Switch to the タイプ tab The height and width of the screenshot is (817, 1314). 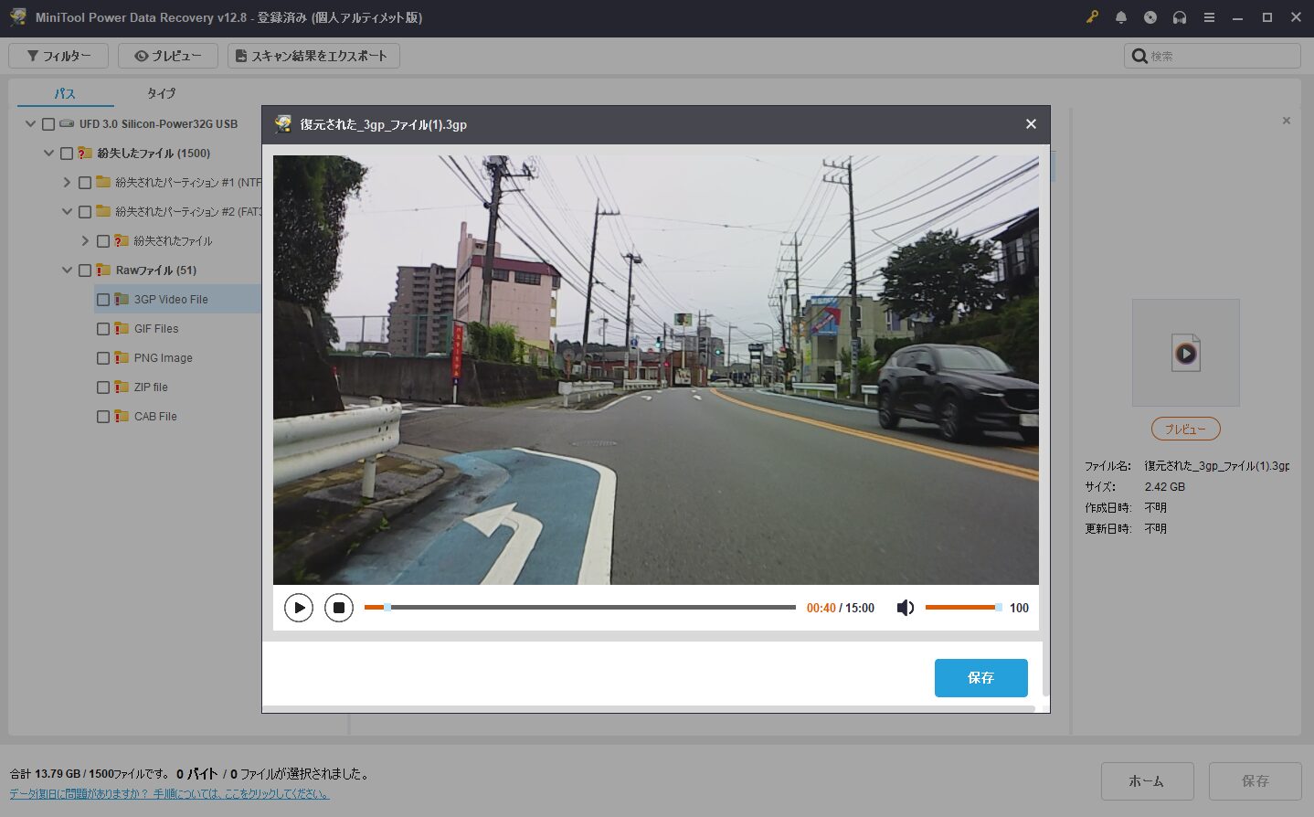click(161, 93)
